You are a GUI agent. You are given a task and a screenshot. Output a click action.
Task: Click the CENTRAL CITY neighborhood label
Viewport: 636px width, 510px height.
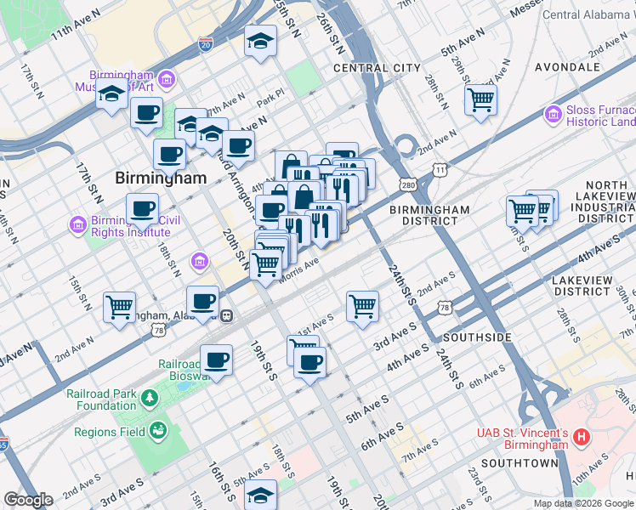tap(378, 68)
